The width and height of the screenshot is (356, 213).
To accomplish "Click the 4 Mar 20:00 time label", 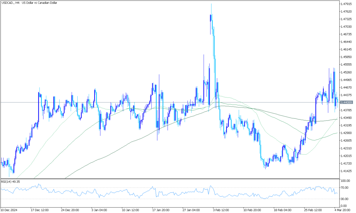I will [342, 210].
